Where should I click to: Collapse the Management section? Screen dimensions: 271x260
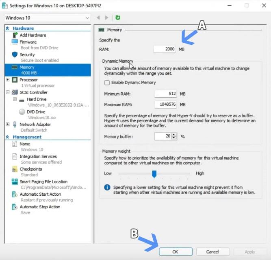pyautogui.click(x=7, y=137)
